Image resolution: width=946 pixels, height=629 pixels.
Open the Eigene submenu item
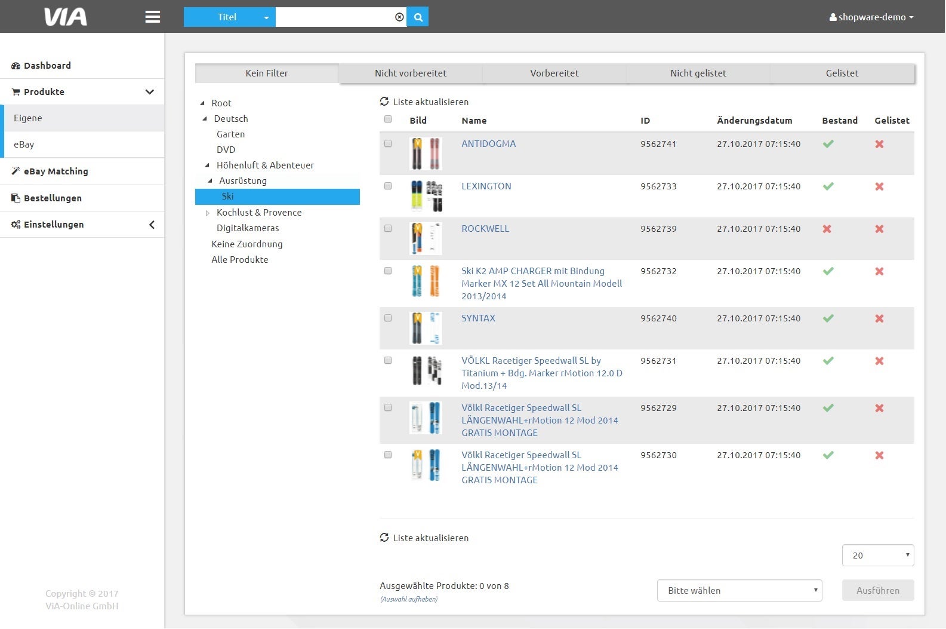[x=82, y=118]
